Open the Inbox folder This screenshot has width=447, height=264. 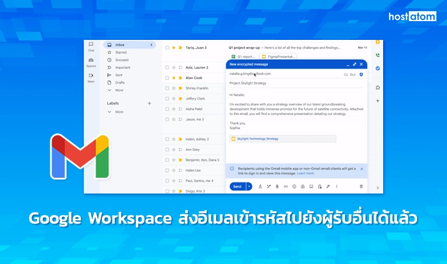pyautogui.click(x=129, y=45)
